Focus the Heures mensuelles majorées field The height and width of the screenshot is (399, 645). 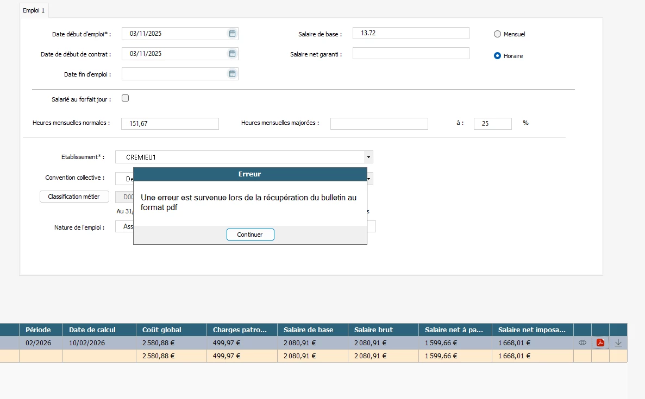[379, 124]
